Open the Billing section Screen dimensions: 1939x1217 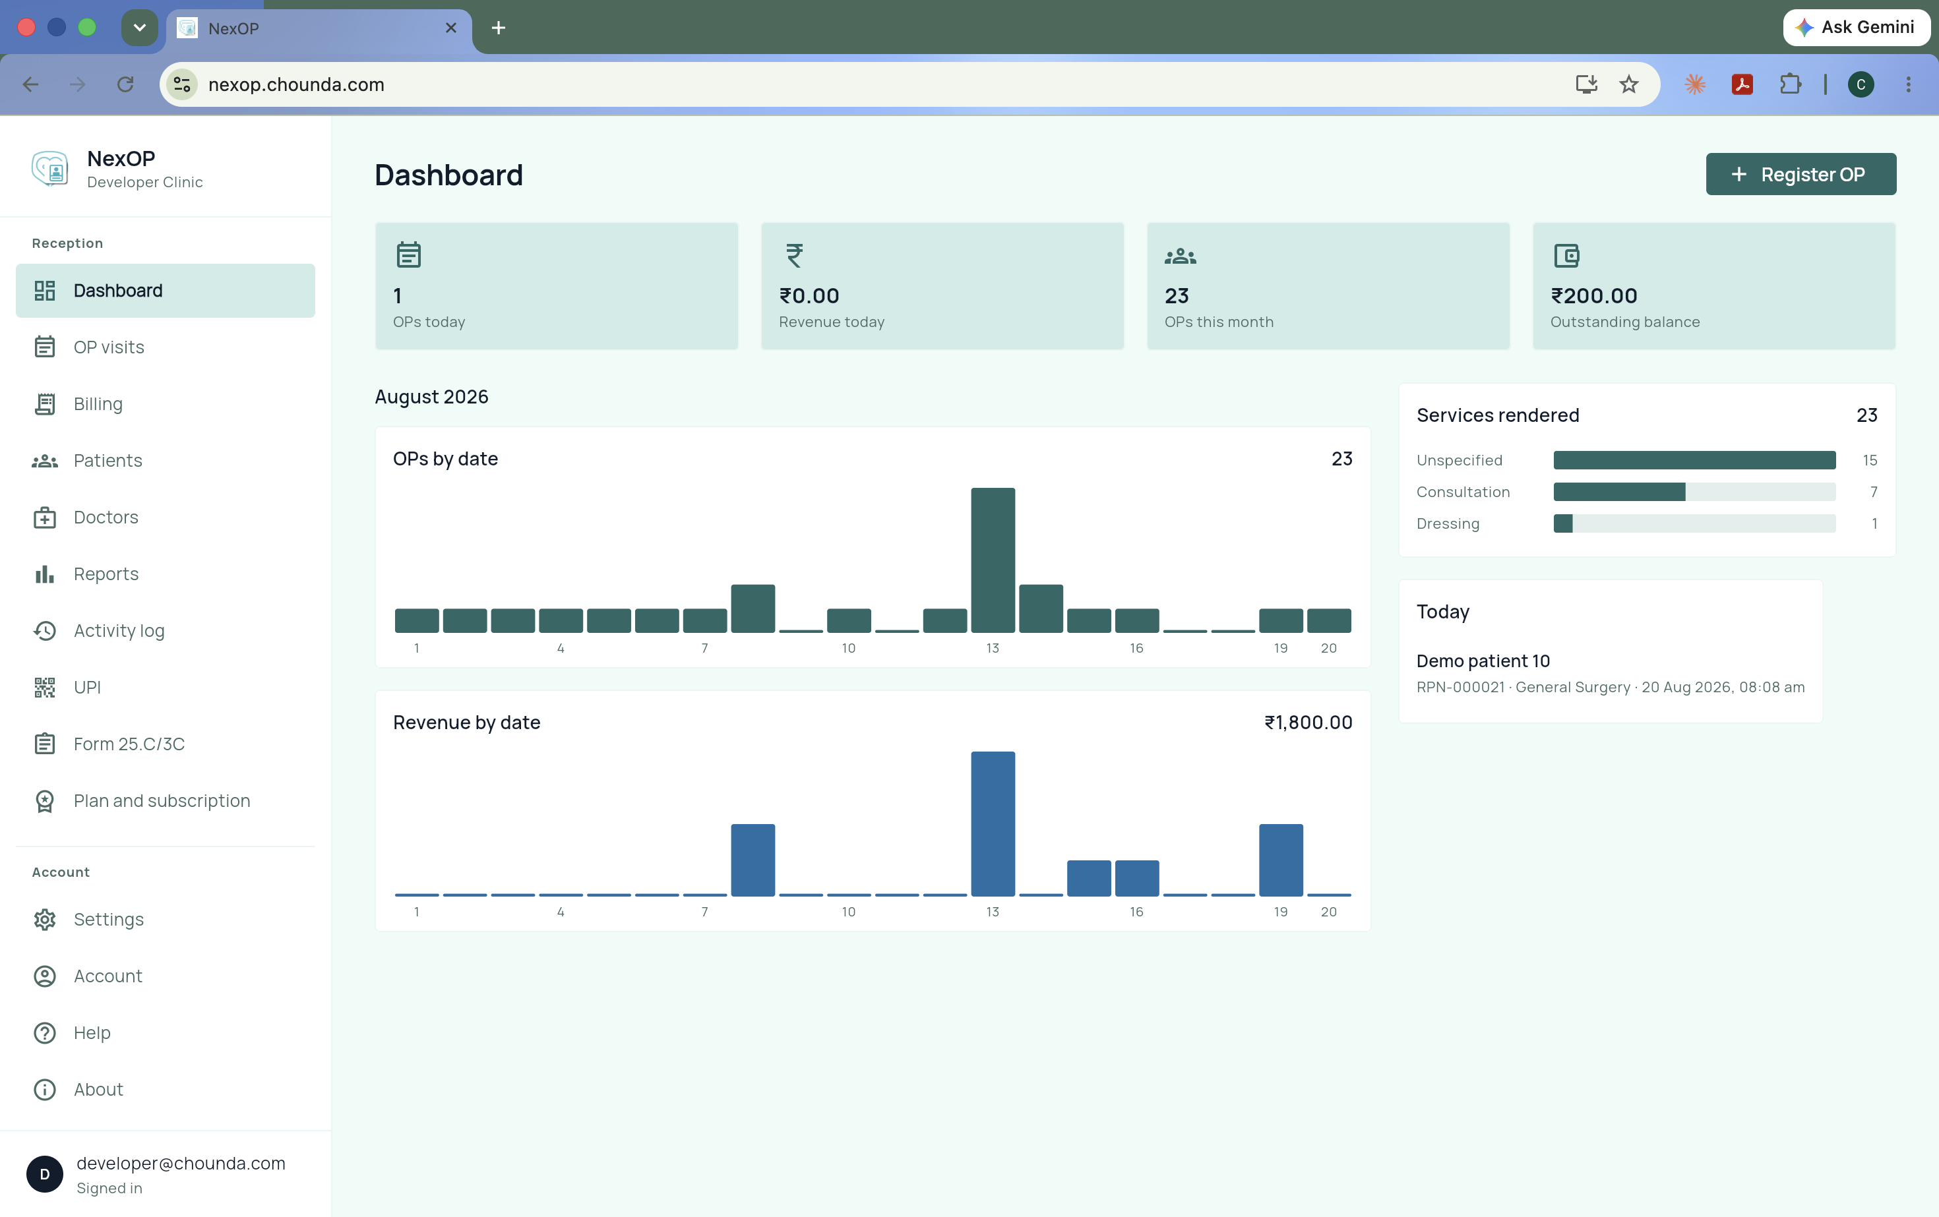tap(165, 404)
